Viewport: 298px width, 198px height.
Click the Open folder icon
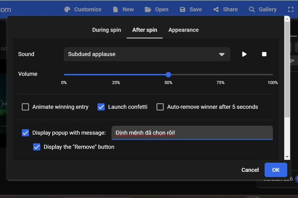click(148, 10)
